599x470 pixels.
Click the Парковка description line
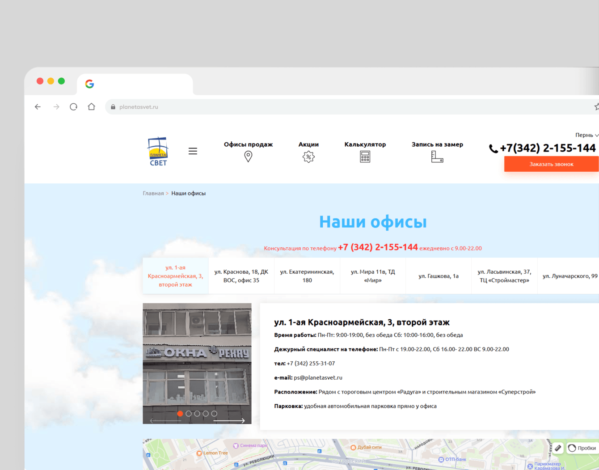point(355,406)
